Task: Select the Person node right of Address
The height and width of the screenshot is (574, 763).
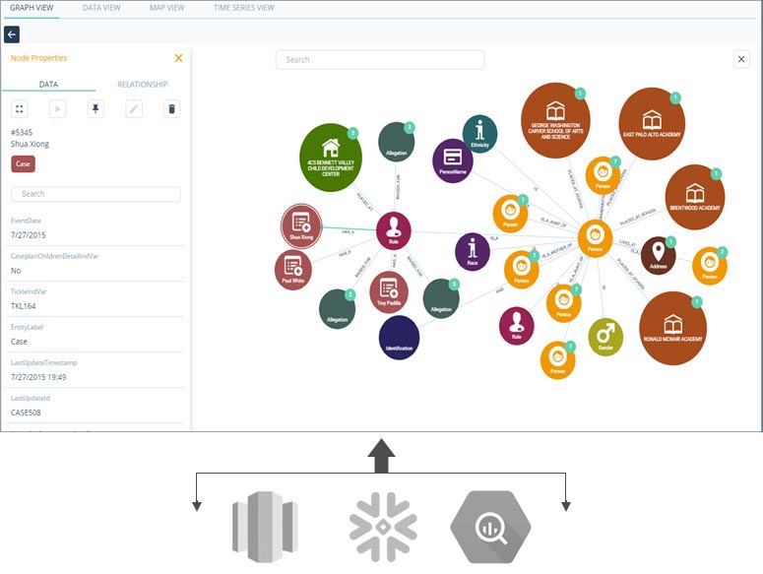Action: pos(710,266)
